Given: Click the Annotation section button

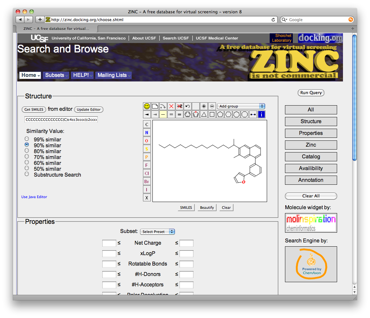Looking at the screenshot, I should (x=311, y=180).
